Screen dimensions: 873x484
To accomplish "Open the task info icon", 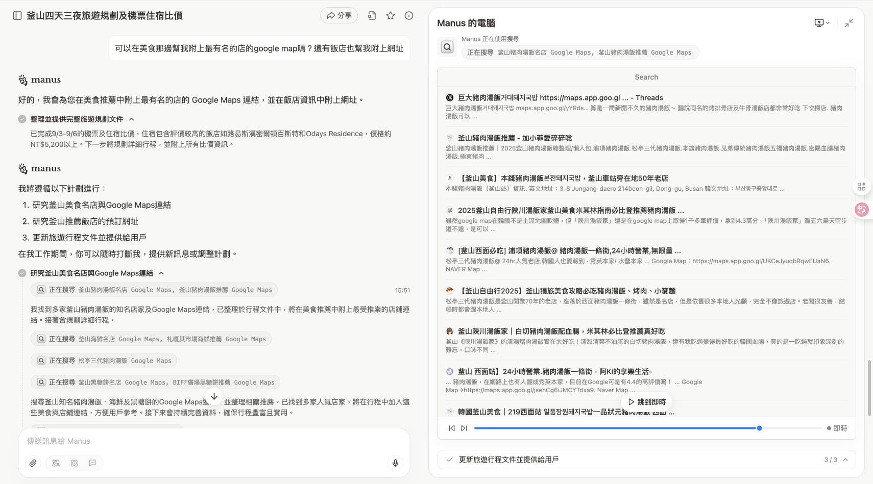I will click(409, 16).
